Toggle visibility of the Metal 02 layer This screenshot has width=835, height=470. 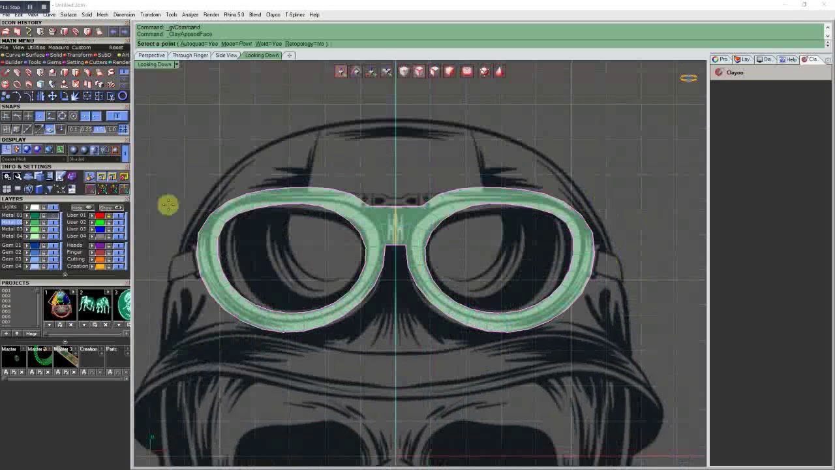53,222
